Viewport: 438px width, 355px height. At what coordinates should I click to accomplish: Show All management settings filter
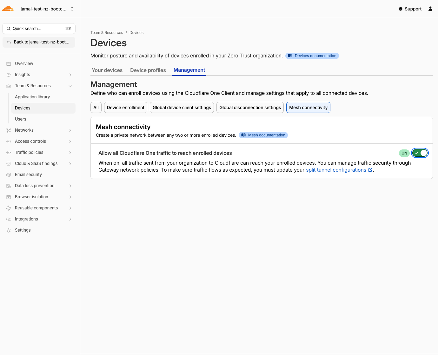click(96, 108)
